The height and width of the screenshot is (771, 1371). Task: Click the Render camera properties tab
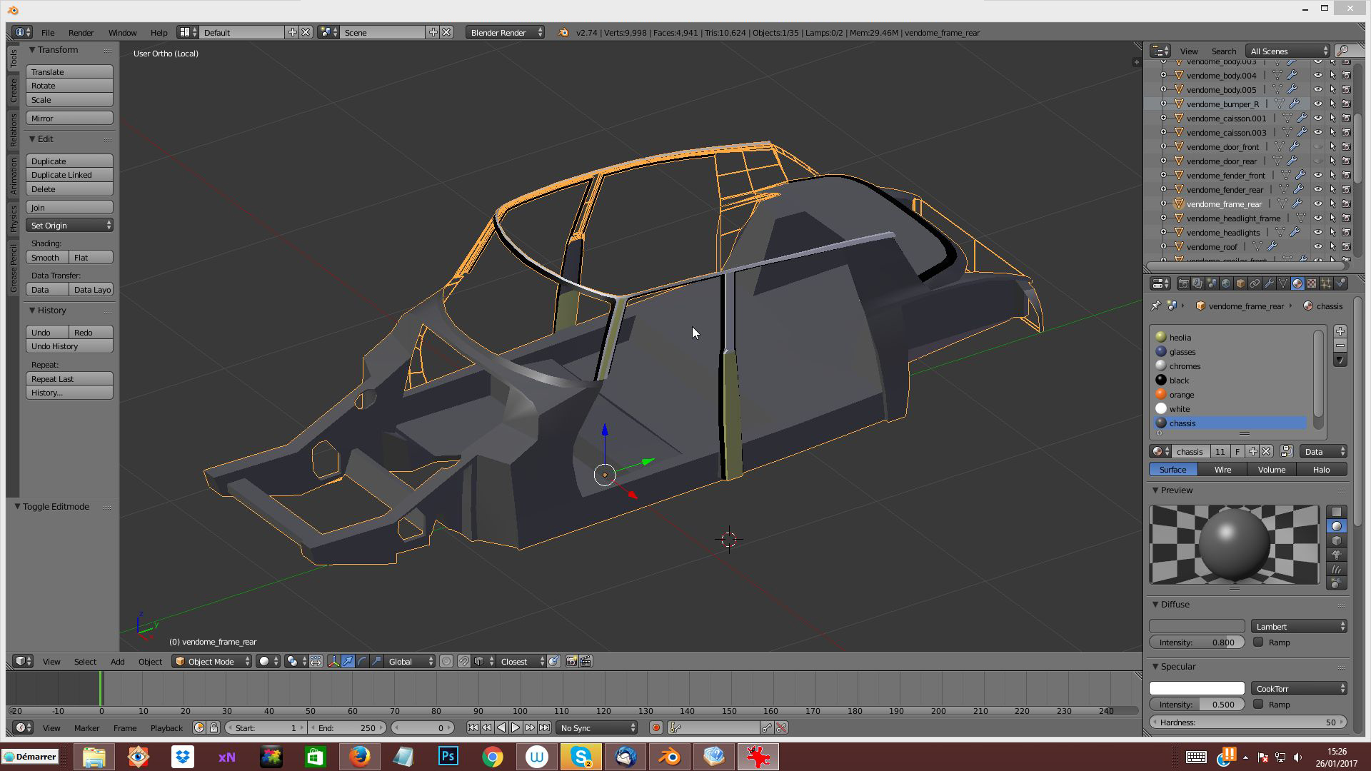1183,283
